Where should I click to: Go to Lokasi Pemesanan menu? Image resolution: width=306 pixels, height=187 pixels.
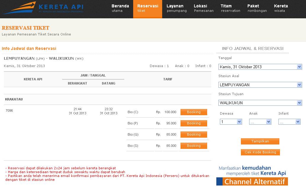point(204,8)
